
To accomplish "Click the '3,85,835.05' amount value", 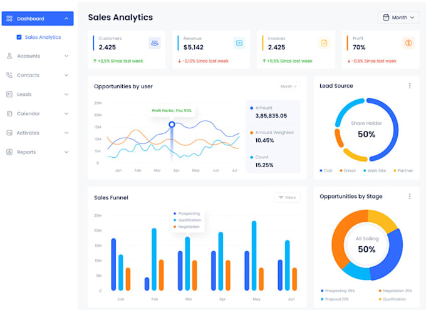I will click(x=271, y=116).
